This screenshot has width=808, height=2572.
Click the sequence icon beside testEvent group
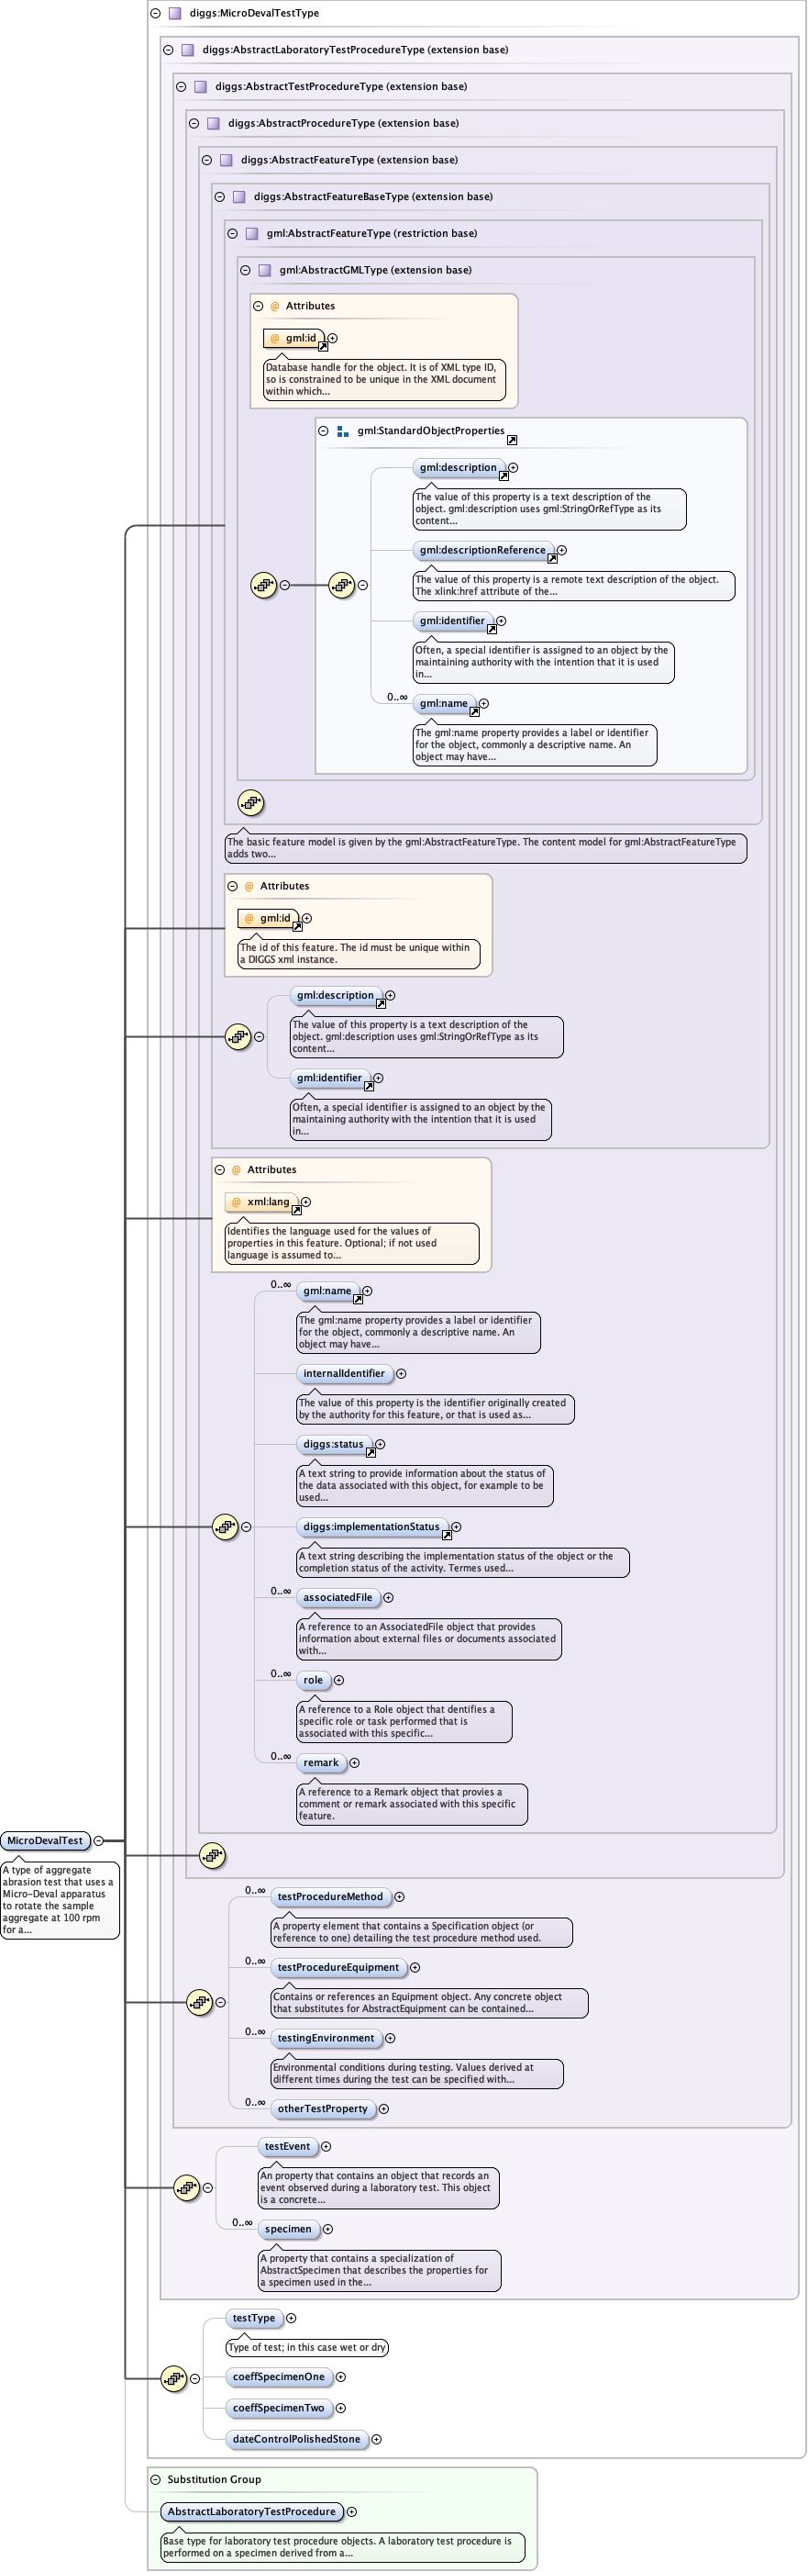coord(186,2187)
